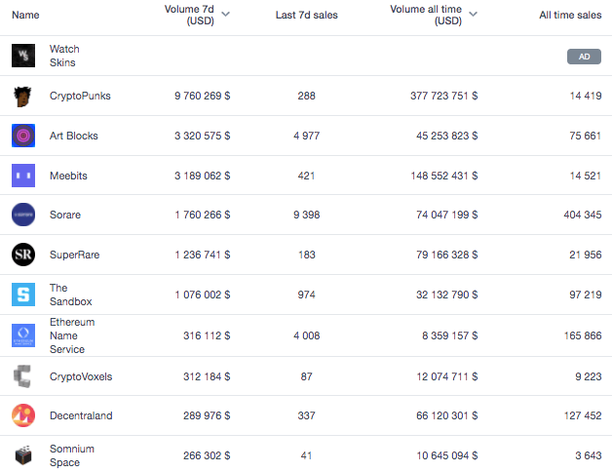The width and height of the screenshot is (612, 472).
Task: Open the Watch Skins ad link
Action: pos(64,56)
